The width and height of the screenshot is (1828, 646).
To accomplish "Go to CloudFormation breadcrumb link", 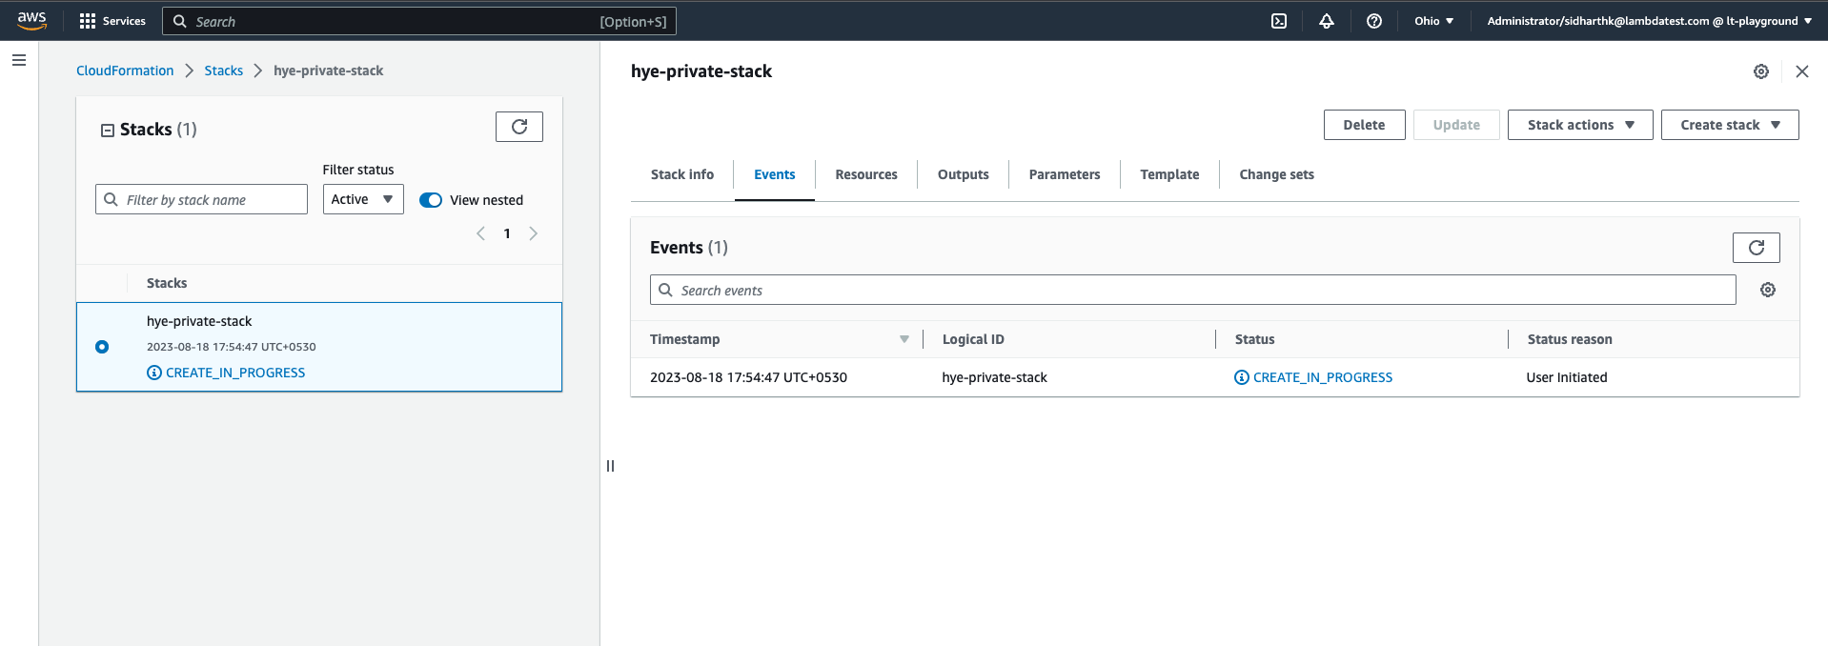I will tap(125, 71).
